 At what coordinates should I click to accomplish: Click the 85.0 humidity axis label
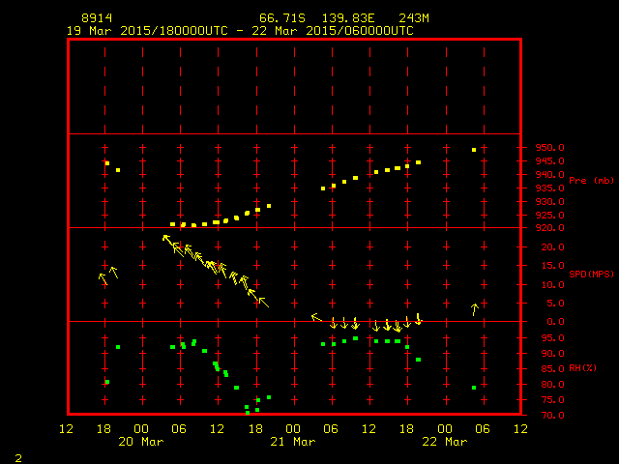pyautogui.click(x=552, y=369)
